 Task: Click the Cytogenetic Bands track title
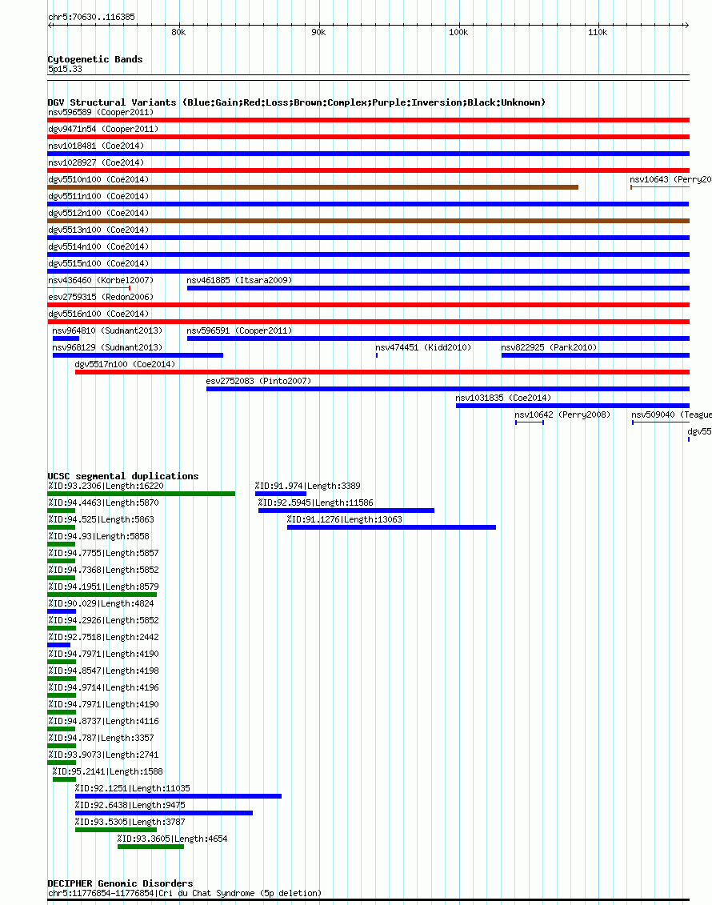[94, 59]
